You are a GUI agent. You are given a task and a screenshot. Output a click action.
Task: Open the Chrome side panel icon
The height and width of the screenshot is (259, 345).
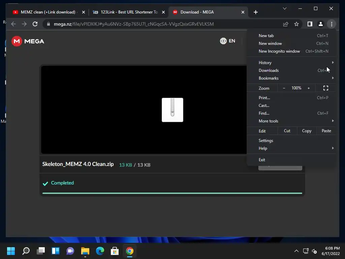point(310,24)
